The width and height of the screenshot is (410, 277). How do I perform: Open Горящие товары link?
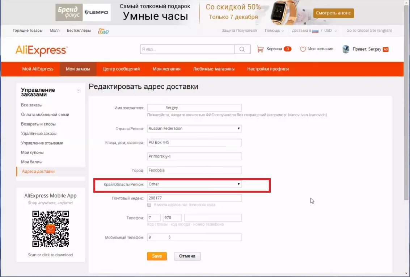(28, 31)
